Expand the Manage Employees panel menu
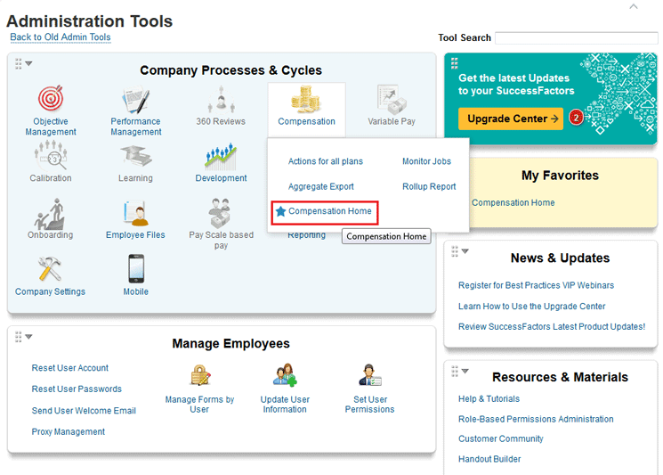Image resolution: width=663 pixels, height=475 pixels. pyautogui.click(x=28, y=337)
